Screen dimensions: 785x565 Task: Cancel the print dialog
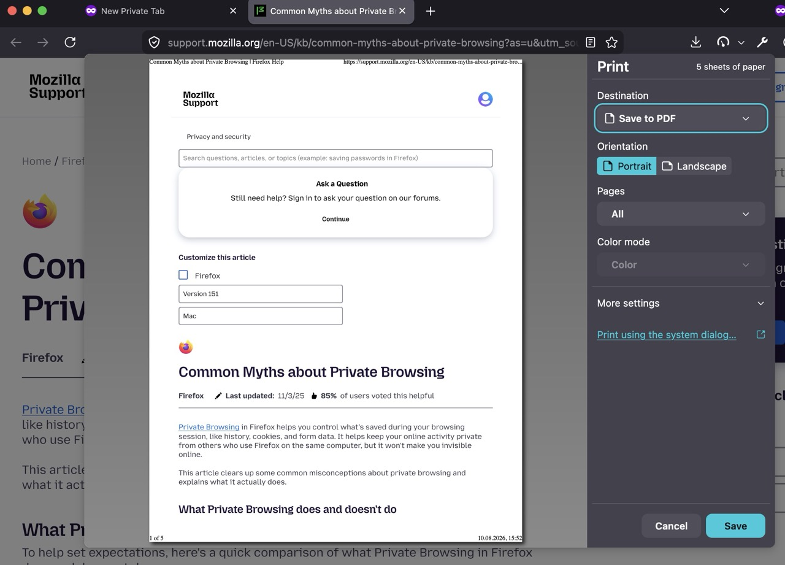click(x=671, y=526)
